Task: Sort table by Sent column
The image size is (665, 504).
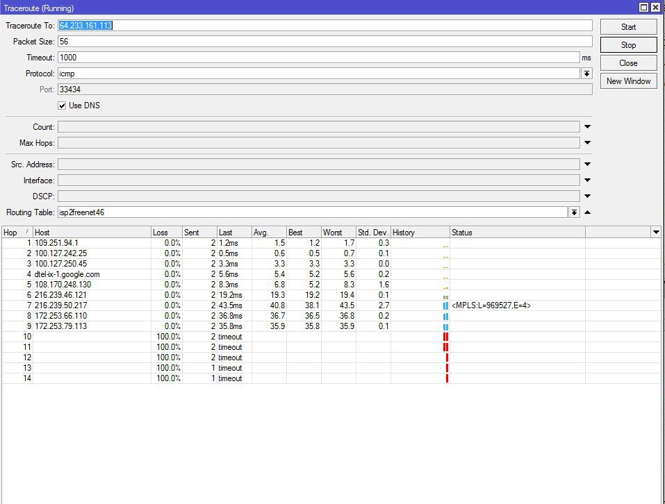Action: tap(199, 232)
